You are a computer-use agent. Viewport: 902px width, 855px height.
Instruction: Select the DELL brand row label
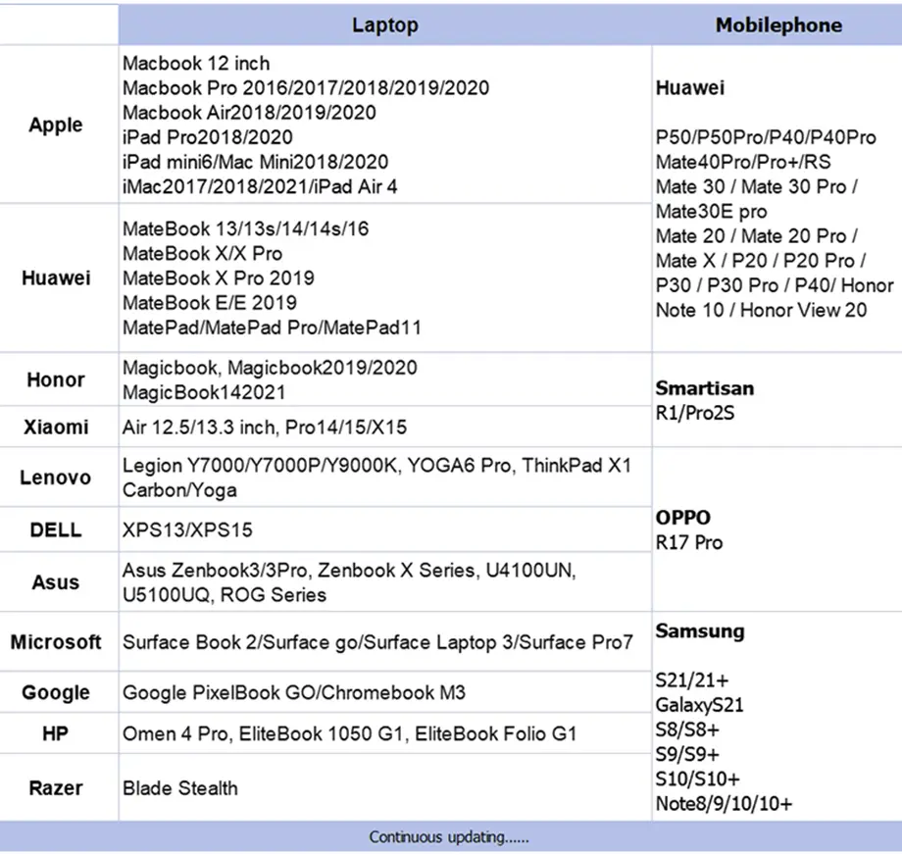coord(56,530)
